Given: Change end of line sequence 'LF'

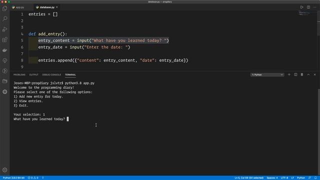Looking at the screenshot, I should coord(292,178).
